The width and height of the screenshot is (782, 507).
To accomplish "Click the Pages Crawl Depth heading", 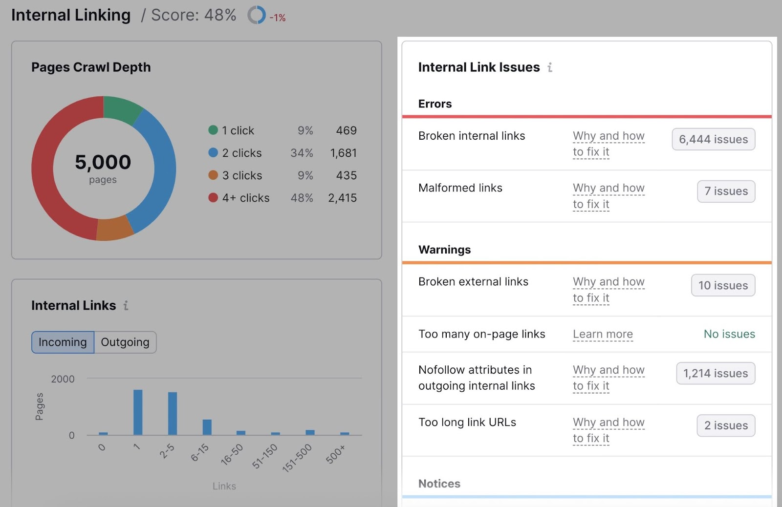I will click(x=91, y=67).
